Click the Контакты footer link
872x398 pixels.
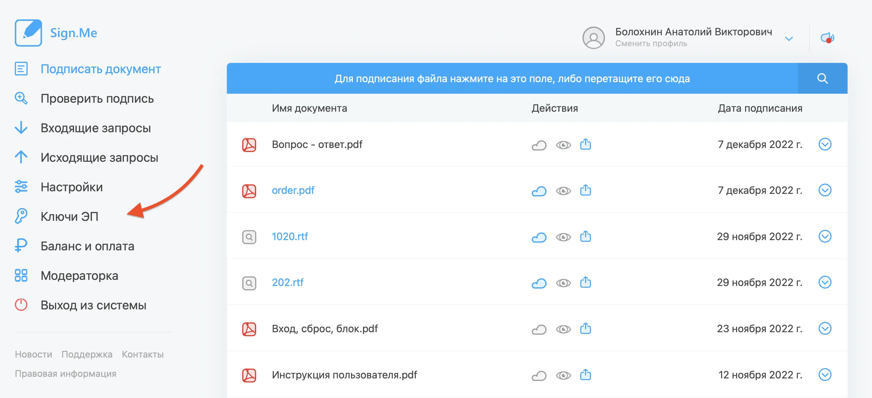143,354
